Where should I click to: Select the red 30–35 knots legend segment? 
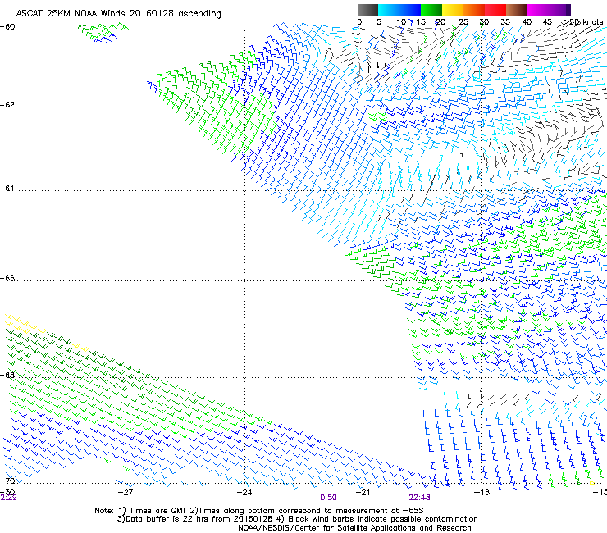coord(495,10)
